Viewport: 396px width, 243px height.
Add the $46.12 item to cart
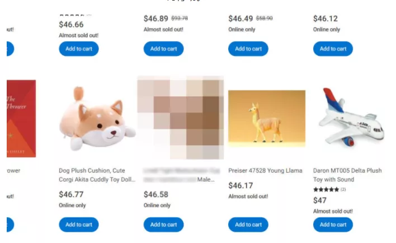pyautogui.click(x=333, y=49)
